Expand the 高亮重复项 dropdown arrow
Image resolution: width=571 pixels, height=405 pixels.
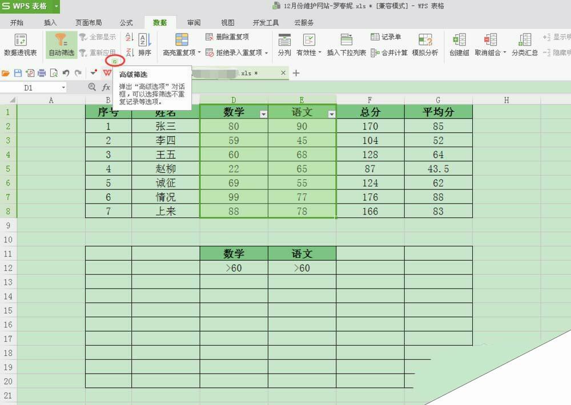coord(199,52)
